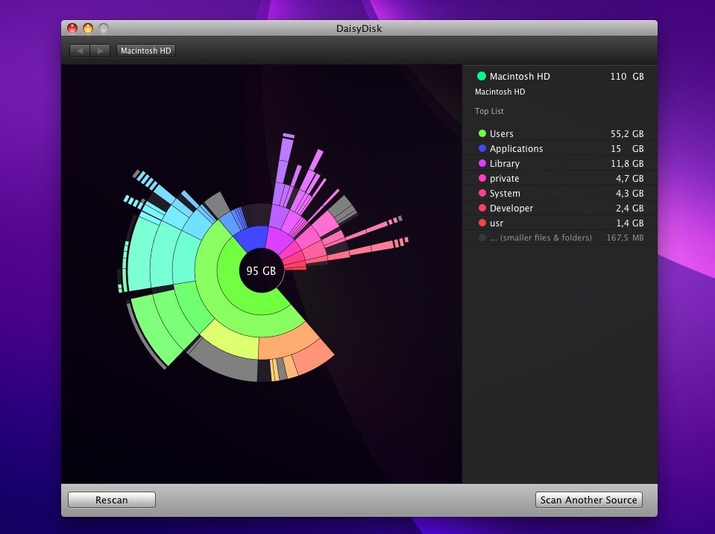Click the forward navigation arrow
The height and width of the screenshot is (534, 715).
[100, 51]
